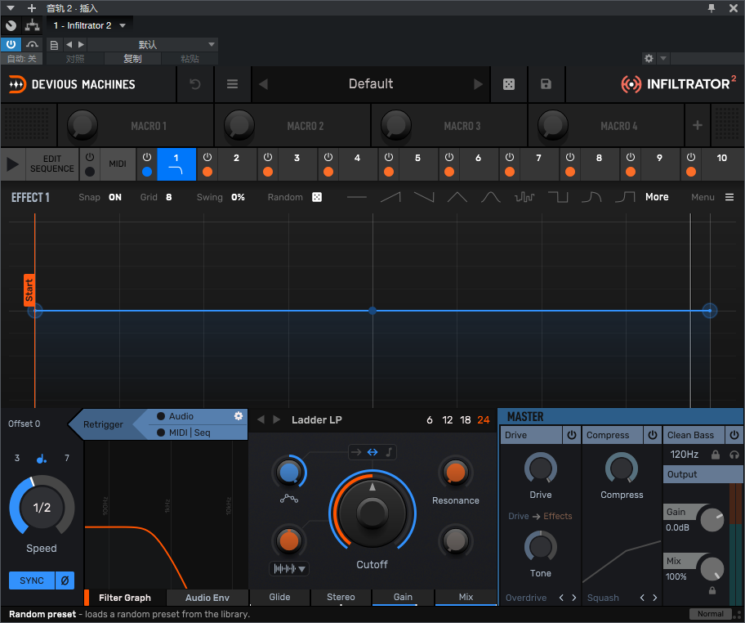Switch to Audio Env tab
Image resolution: width=745 pixels, height=623 pixels.
[207, 598]
